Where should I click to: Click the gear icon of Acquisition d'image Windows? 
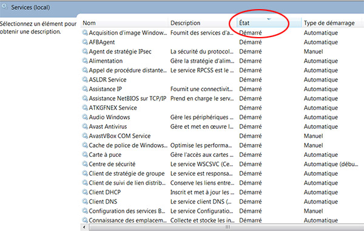85,33
